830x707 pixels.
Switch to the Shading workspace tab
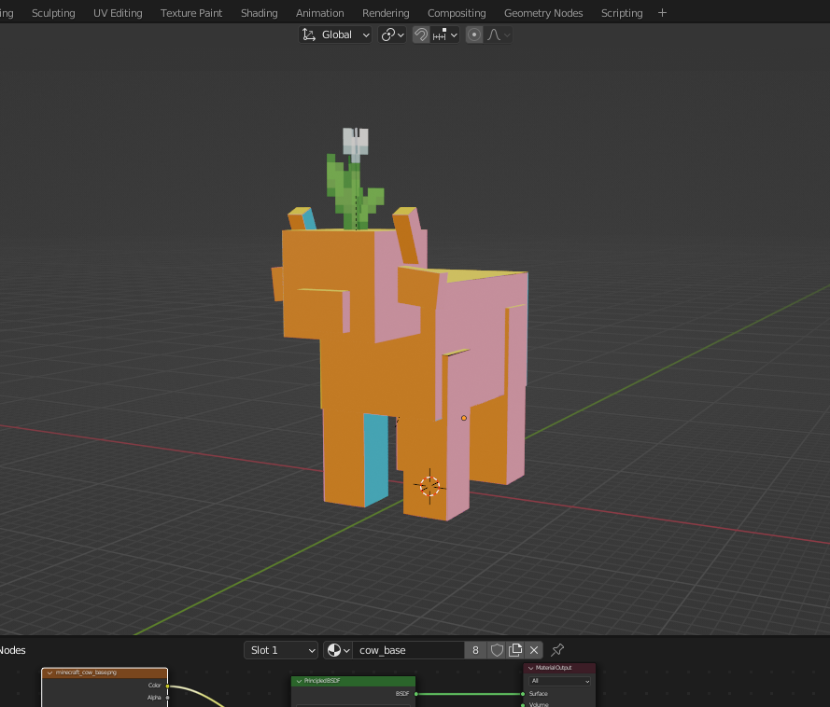point(259,13)
